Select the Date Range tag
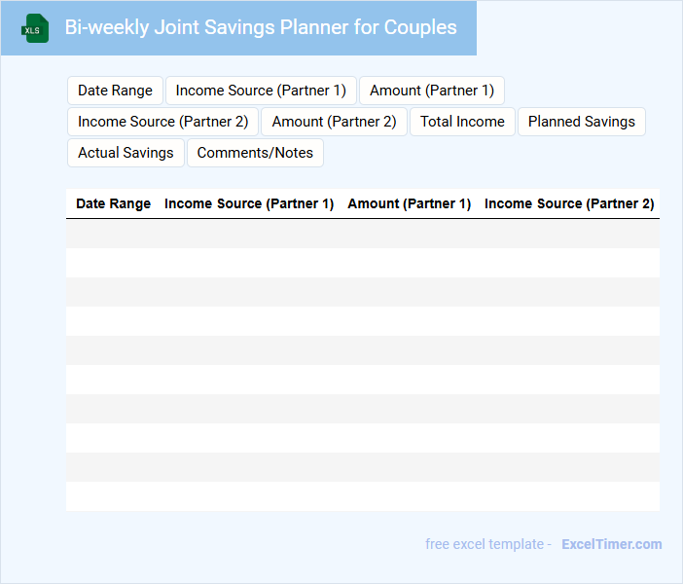Viewport: 683px width, 584px height. (115, 91)
